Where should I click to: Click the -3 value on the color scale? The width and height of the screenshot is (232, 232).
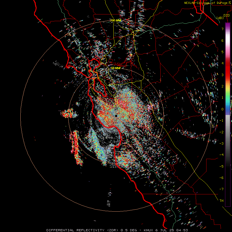(x=221, y=144)
